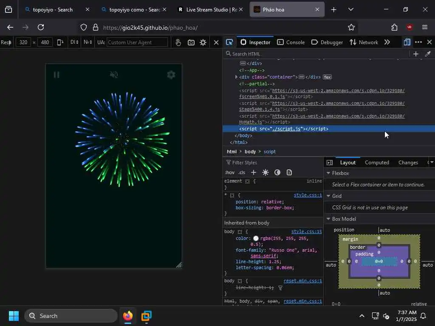Open device pixel ratio dropdown
Image resolution: width=435 pixels, height=326 pixels.
[74, 42]
